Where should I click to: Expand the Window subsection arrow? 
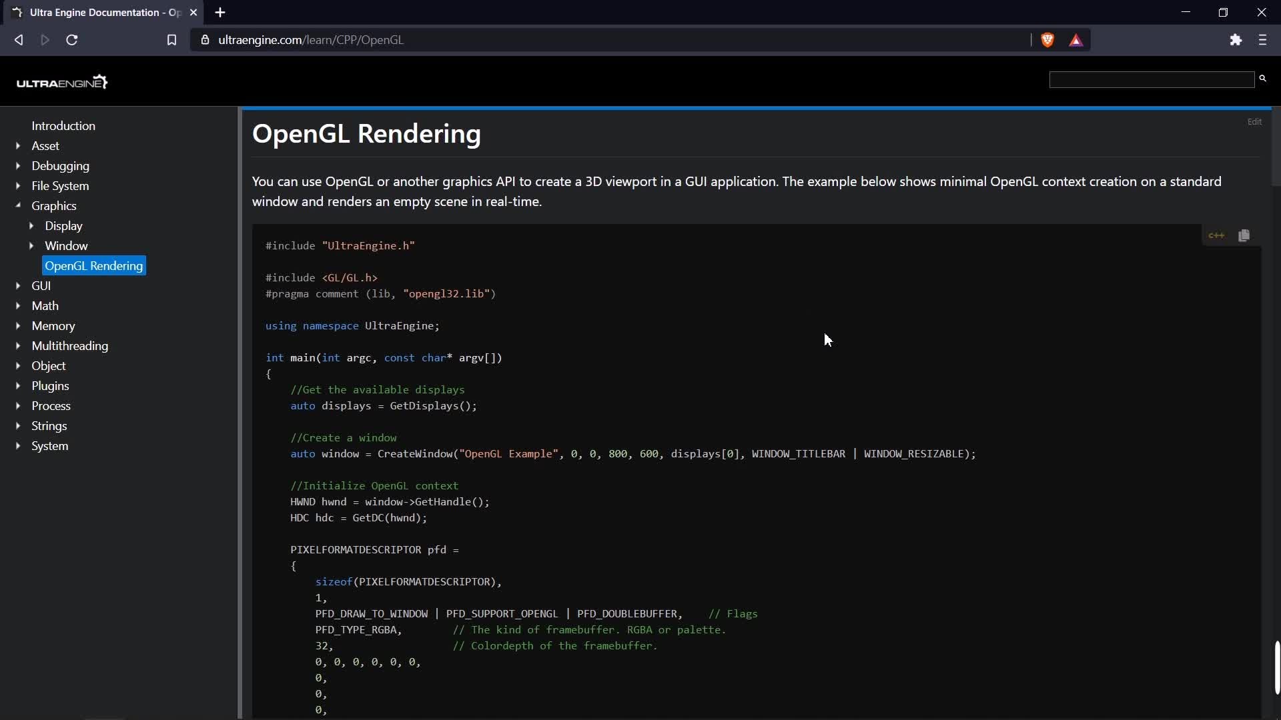[31, 246]
